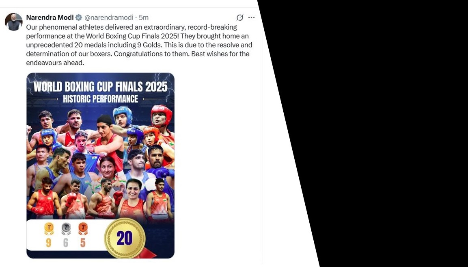This screenshot has height=267, width=468.
Task: Click the gold count number 9
Action: click(x=49, y=243)
